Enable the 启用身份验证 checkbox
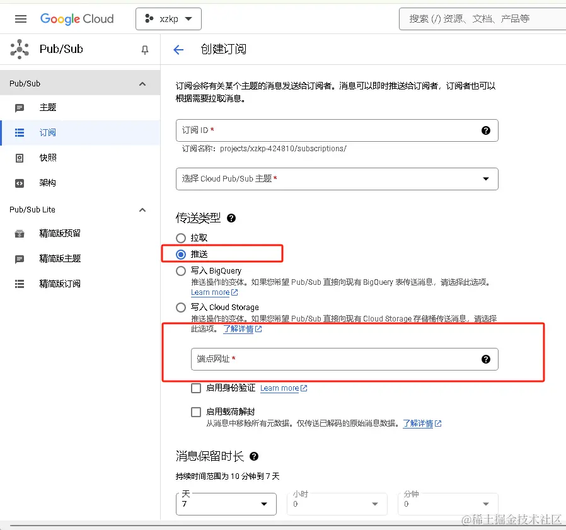Image resolution: width=566 pixels, height=530 pixels. [196, 388]
